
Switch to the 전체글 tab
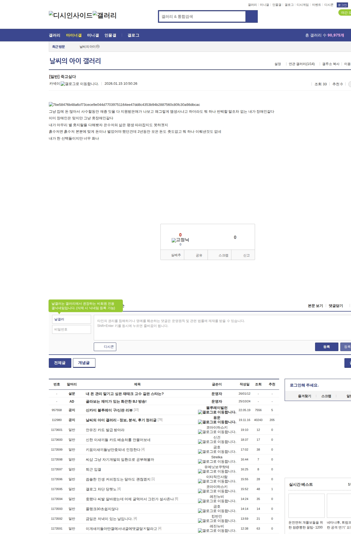point(60,363)
